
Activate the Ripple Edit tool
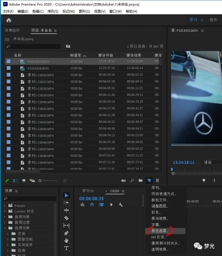click(66, 210)
